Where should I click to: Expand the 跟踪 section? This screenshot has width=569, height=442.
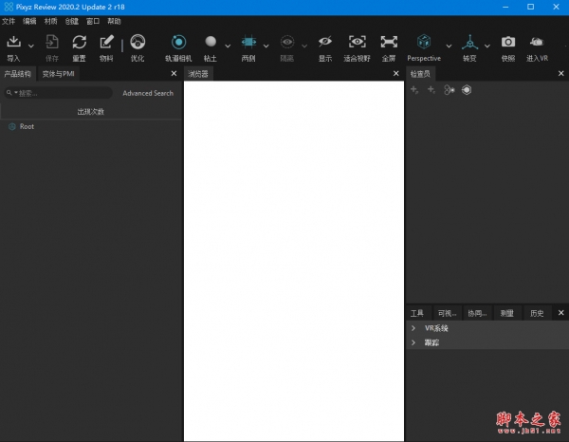click(x=413, y=342)
